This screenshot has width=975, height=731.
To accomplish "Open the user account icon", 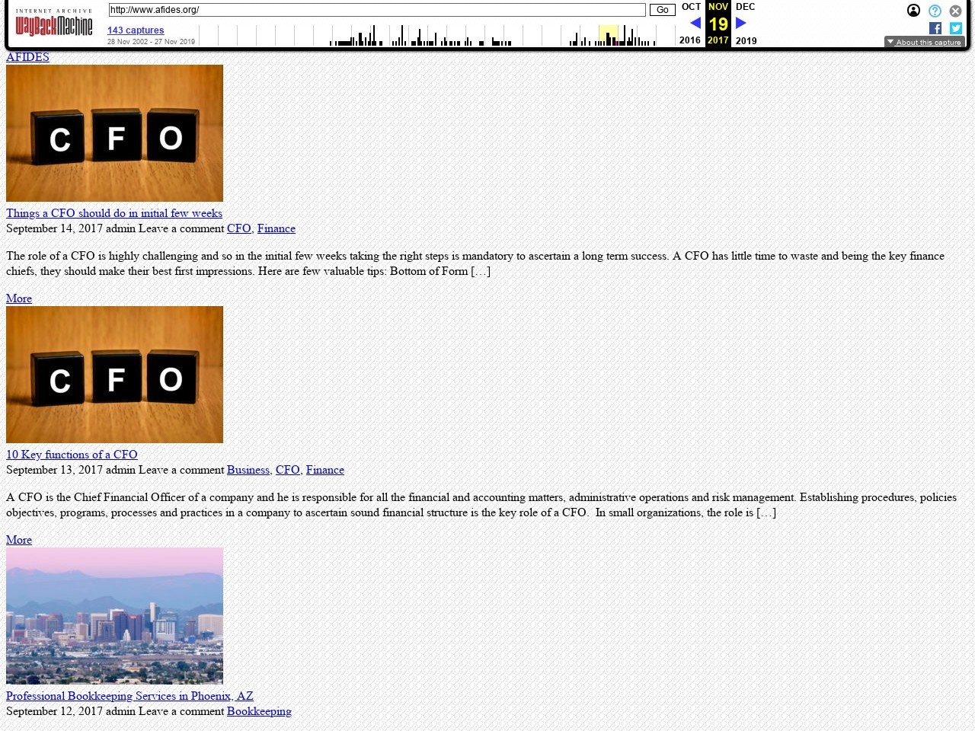I will pos(913,11).
